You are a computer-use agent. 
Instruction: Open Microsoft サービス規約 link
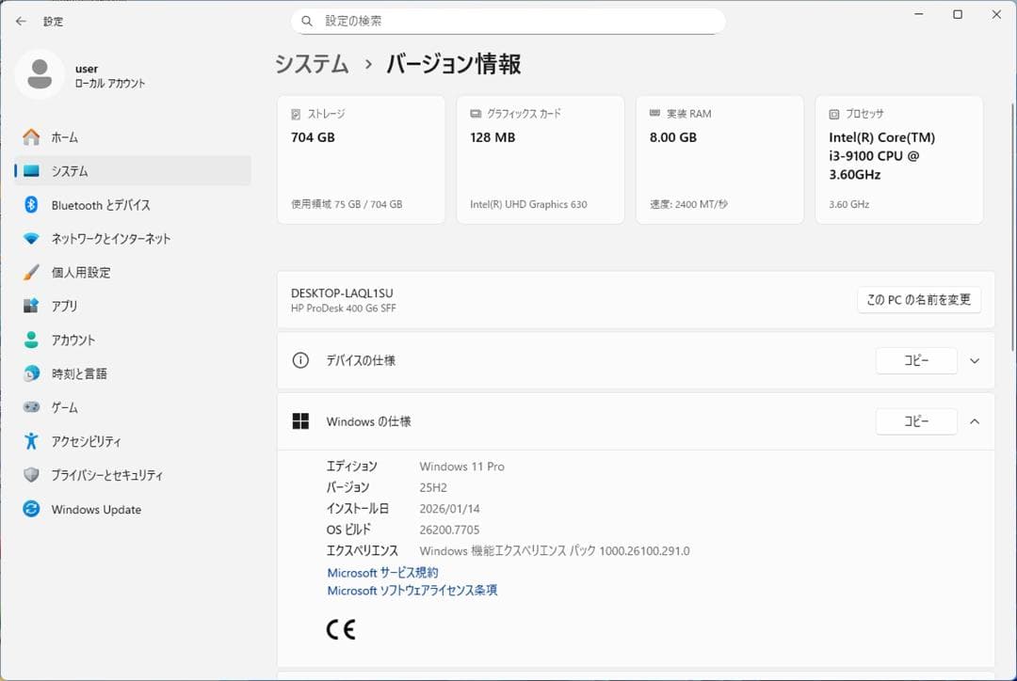click(x=380, y=572)
